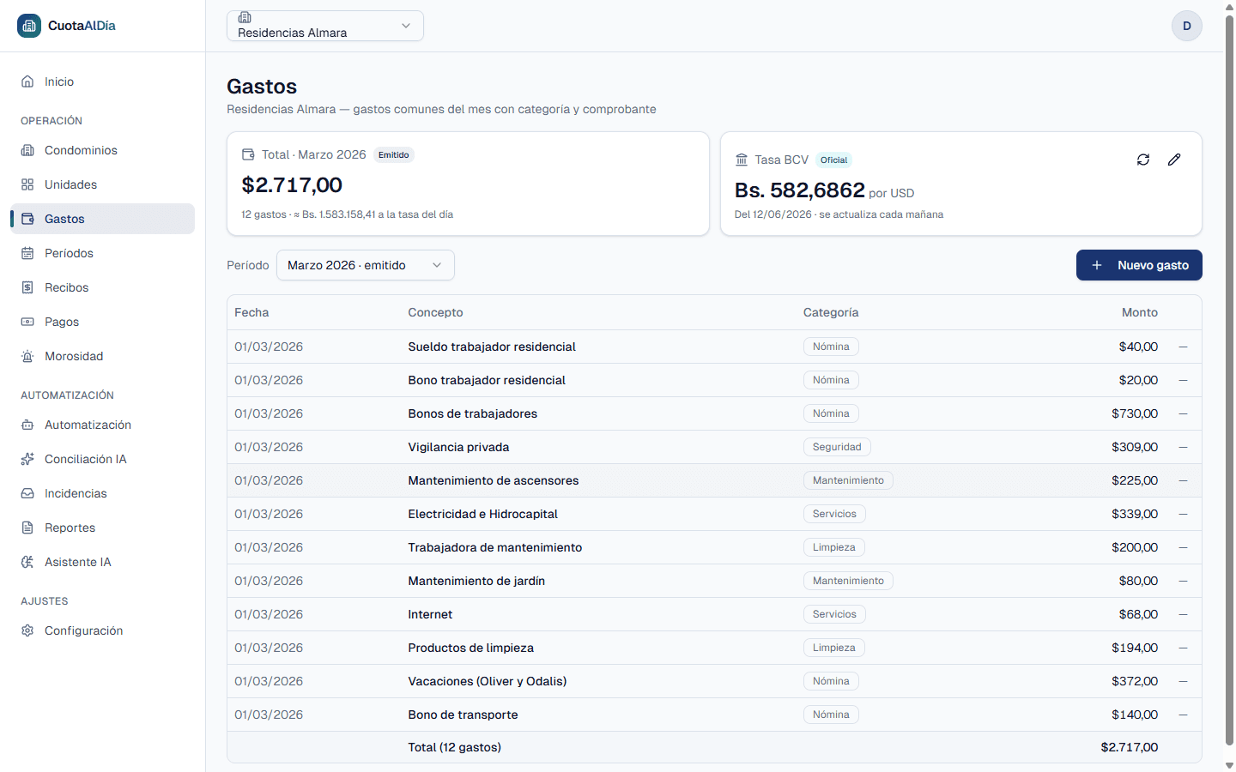Click the Bs. 582,6862 rate value

[x=800, y=190]
